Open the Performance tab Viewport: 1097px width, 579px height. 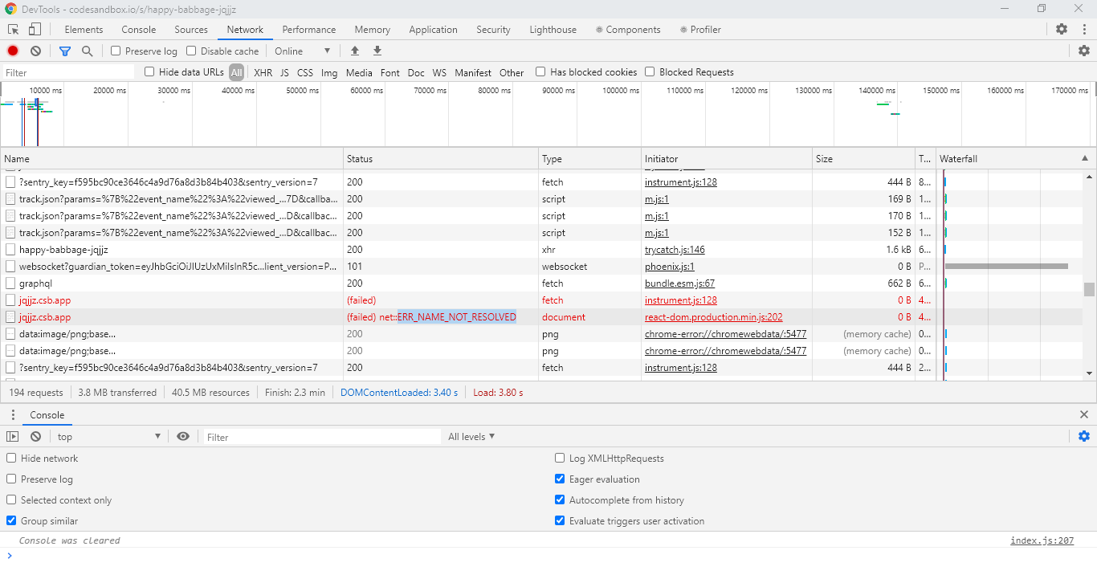point(309,29)
